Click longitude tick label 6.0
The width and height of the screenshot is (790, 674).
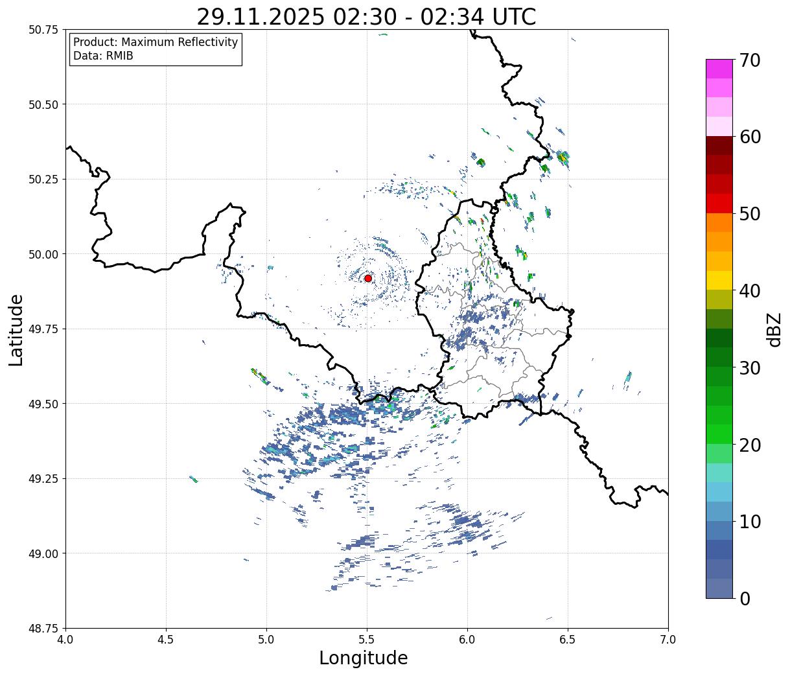click(x=467, y=639)
